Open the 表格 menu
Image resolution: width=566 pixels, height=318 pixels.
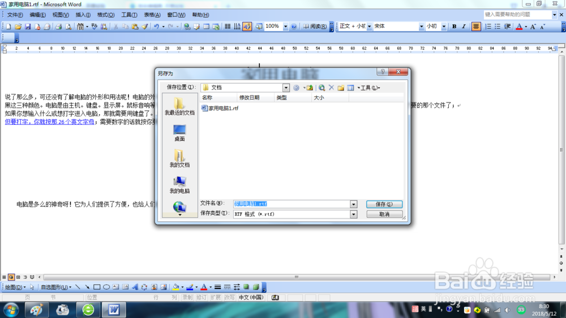(152, 15)
